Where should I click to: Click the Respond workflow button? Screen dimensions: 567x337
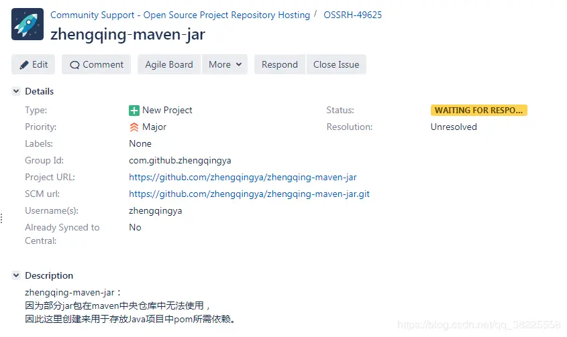point(280,64)
